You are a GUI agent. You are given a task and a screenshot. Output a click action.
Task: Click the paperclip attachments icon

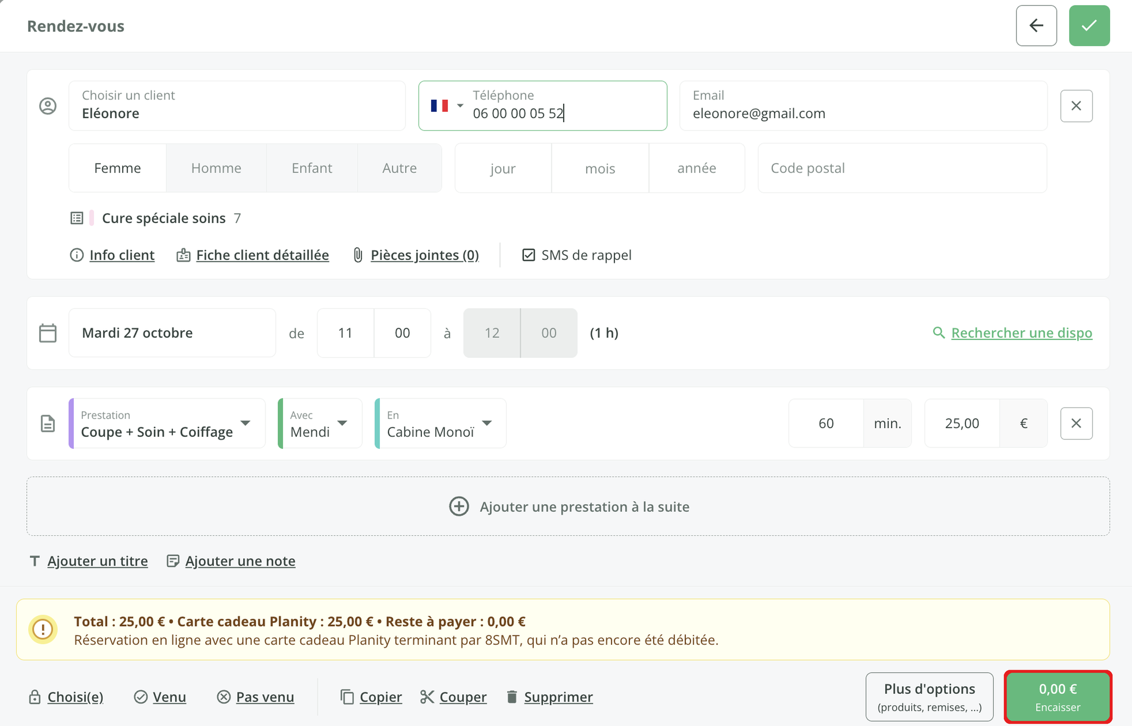tap(358, 255)
